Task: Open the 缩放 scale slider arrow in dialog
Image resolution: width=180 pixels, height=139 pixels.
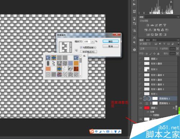Action: pyautogui.click(x=93, y=42)
